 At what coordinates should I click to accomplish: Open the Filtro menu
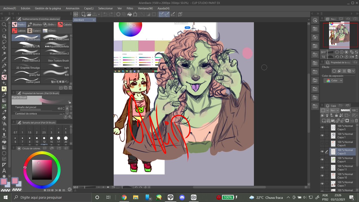[130, 8]
